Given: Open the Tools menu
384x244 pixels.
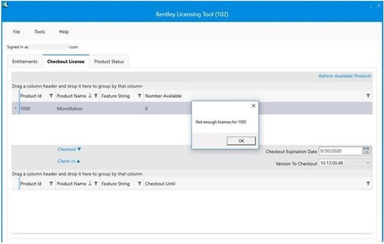Looking at the screenshot, I should click(x=40, y=32).
